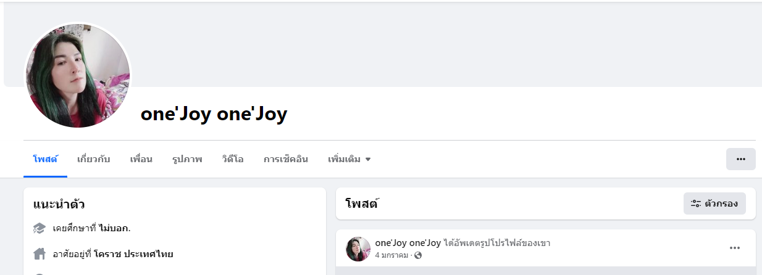Click the ไม่บอก. education link

coord(114,228)
